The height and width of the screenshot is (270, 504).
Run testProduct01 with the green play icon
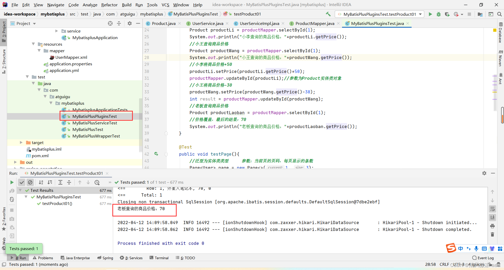(x=430, y=14)
